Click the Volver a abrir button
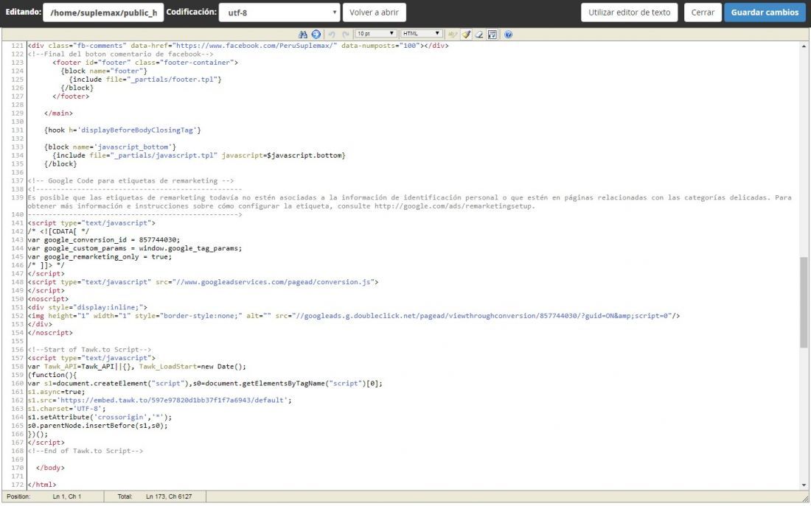 (374, 13)
